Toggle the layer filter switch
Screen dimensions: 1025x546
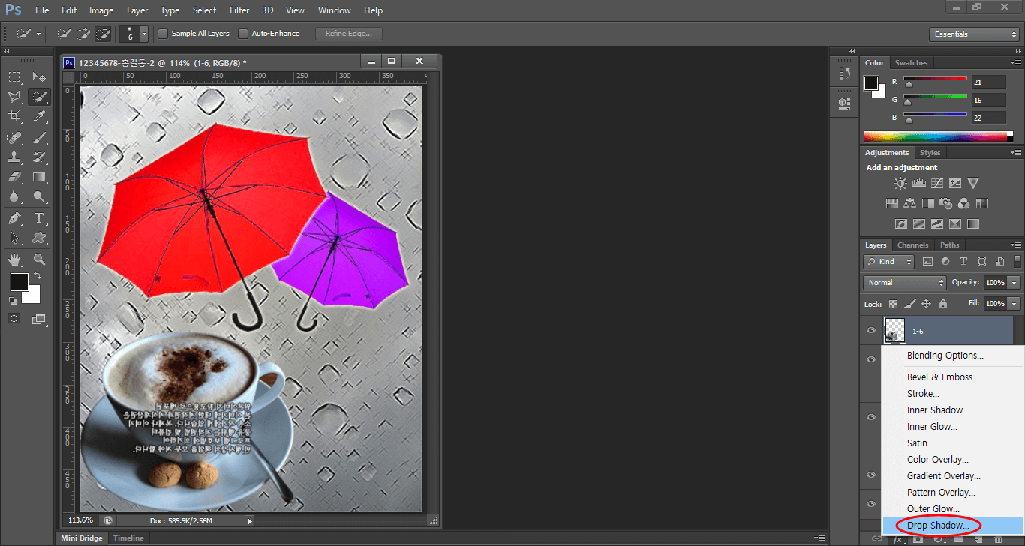point(1018,261)
